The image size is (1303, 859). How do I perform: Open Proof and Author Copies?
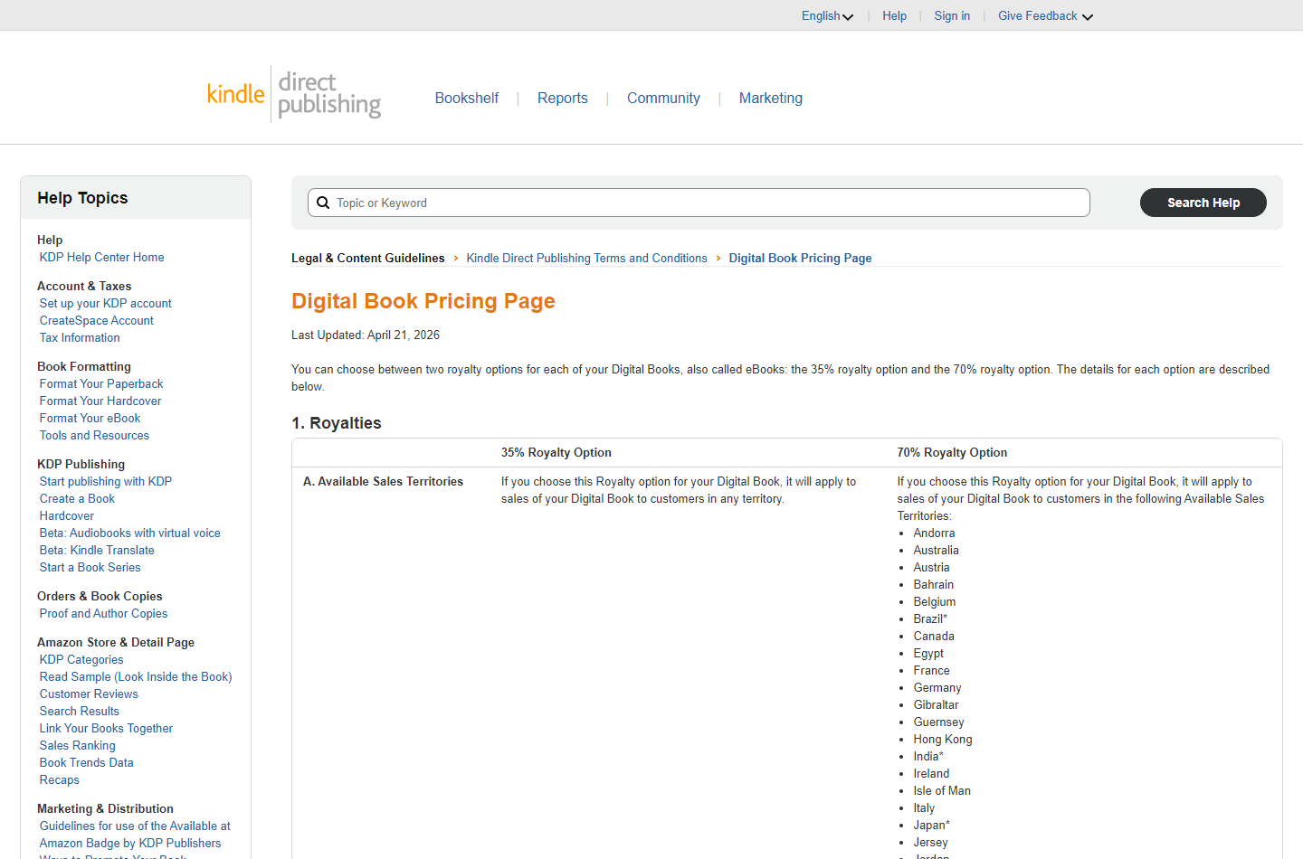104,614
